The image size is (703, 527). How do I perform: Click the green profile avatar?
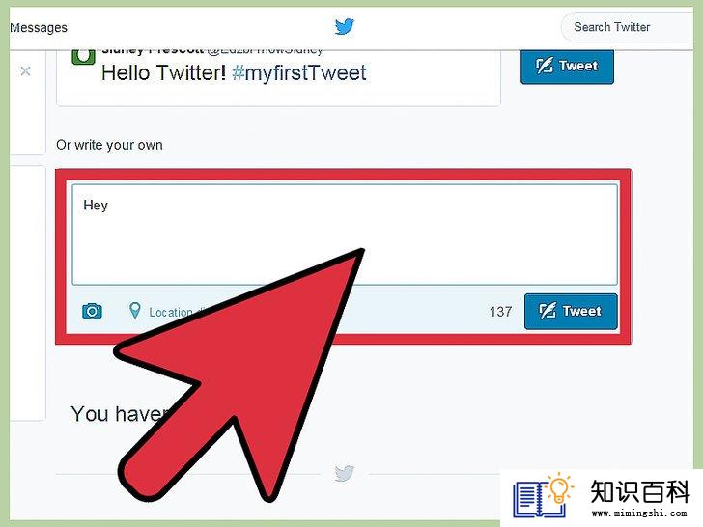[x=83, y=57]
